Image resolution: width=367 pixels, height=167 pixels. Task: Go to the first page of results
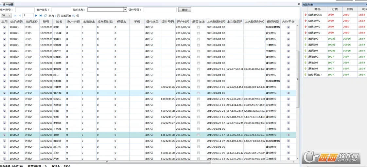click(x=15, y=15)
